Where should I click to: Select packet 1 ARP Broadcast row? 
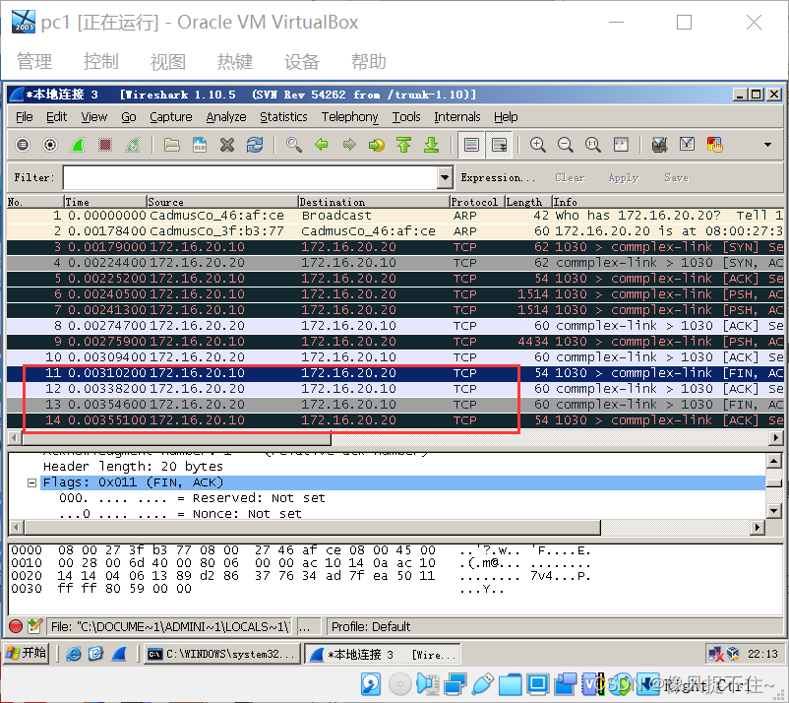[395, 216]
